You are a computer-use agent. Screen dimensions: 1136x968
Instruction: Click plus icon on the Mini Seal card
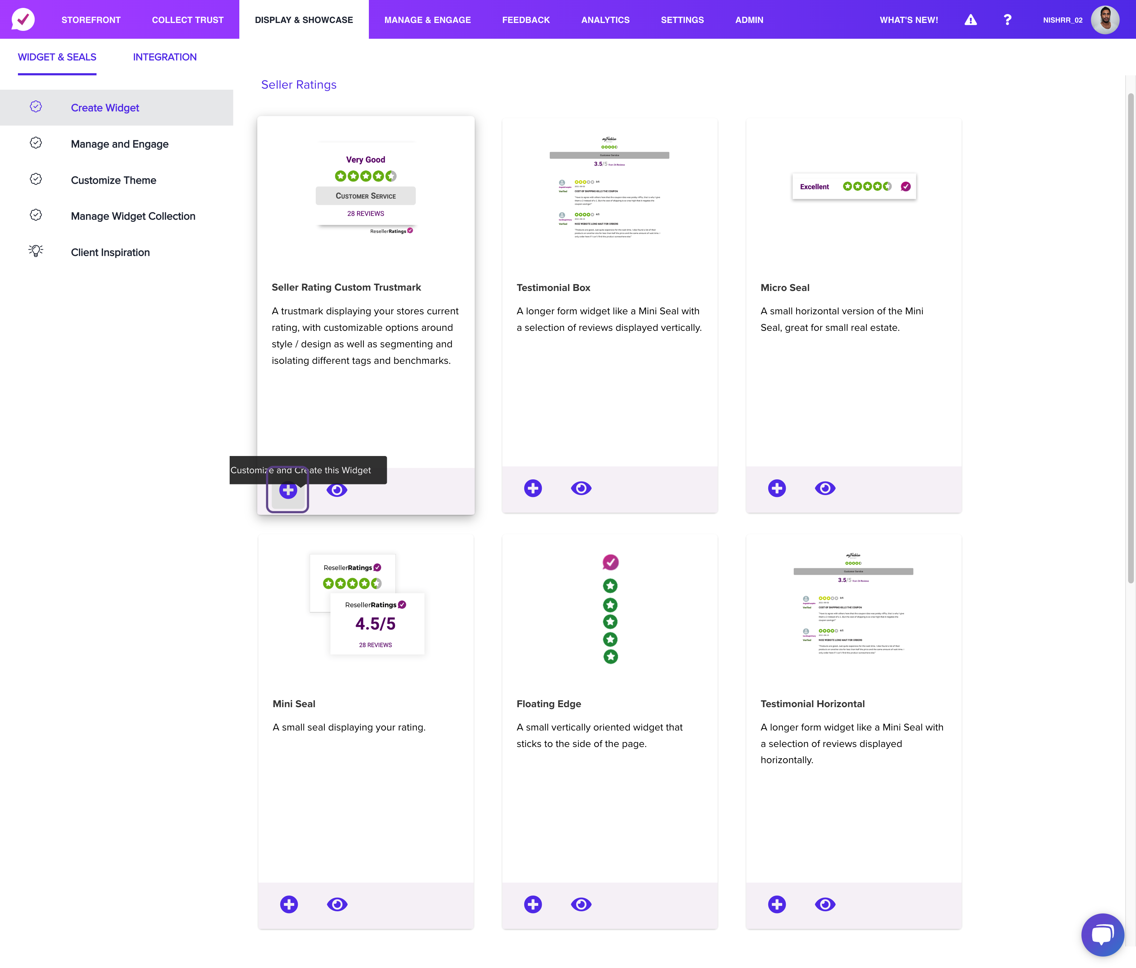click(x=289, y=904)
